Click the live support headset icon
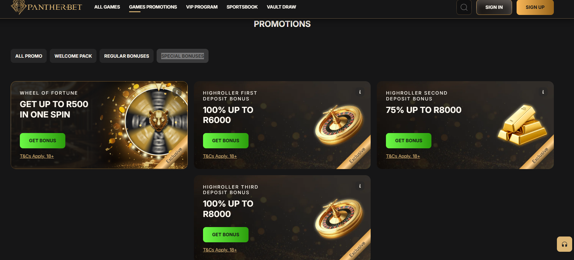 564,244
